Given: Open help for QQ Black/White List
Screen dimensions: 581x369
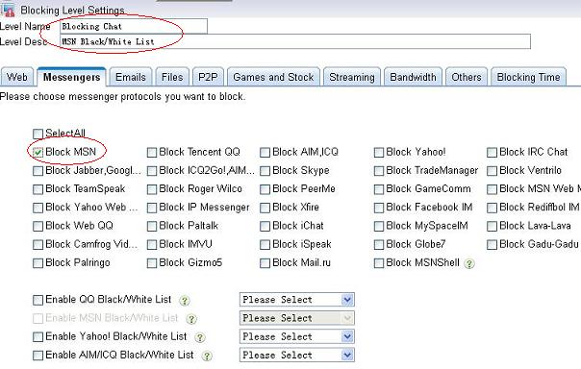Looking at the screenshot, I should coord(184,300).
